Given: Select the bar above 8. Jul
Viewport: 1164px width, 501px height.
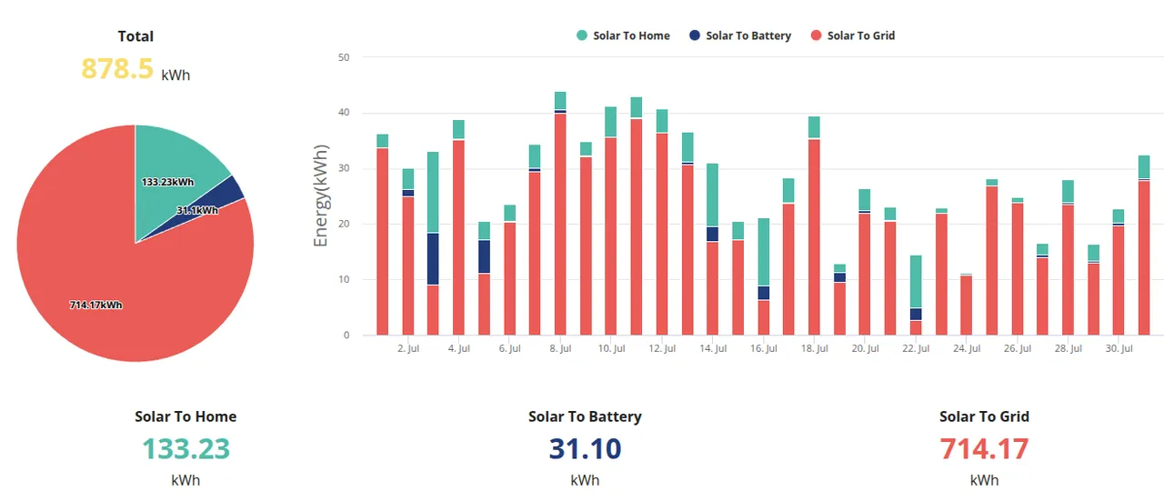Looking at the screenshot, I should (x=560, y=214).
